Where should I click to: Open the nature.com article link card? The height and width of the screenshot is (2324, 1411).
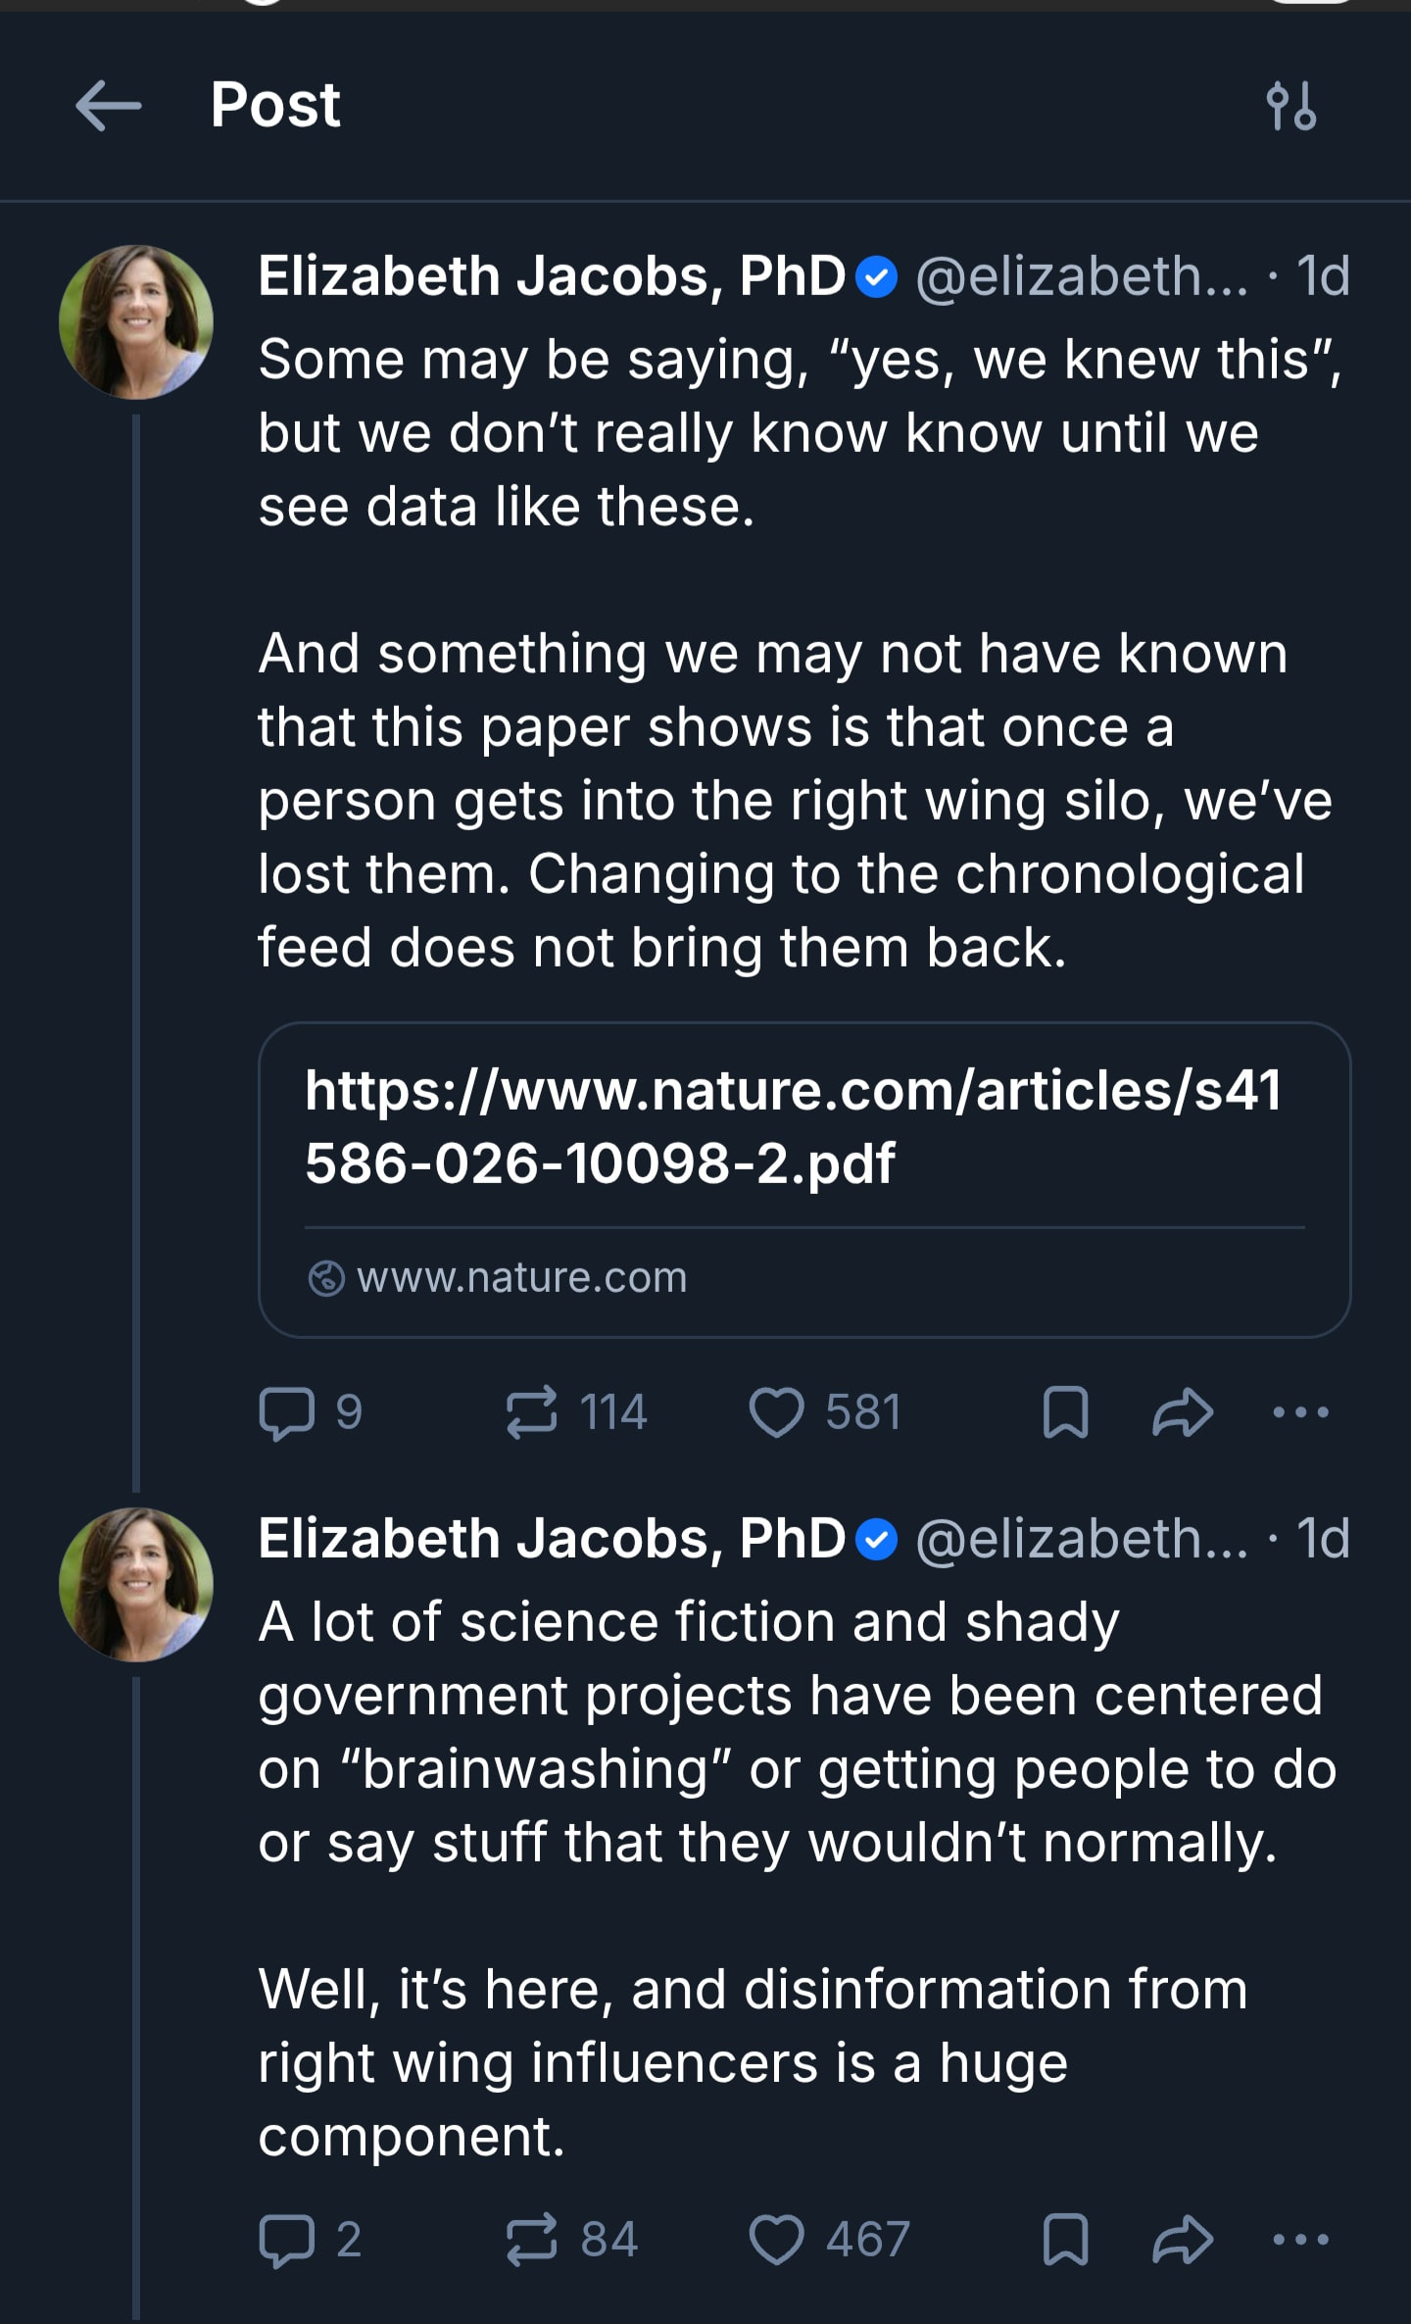tap(794, 1127)
